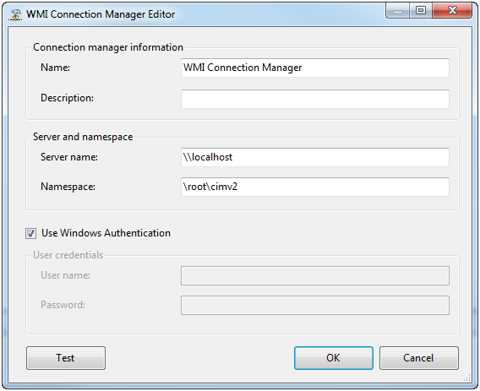
Task: Toggle Use Windows Authentication checkbox
Action: (30, 233)
